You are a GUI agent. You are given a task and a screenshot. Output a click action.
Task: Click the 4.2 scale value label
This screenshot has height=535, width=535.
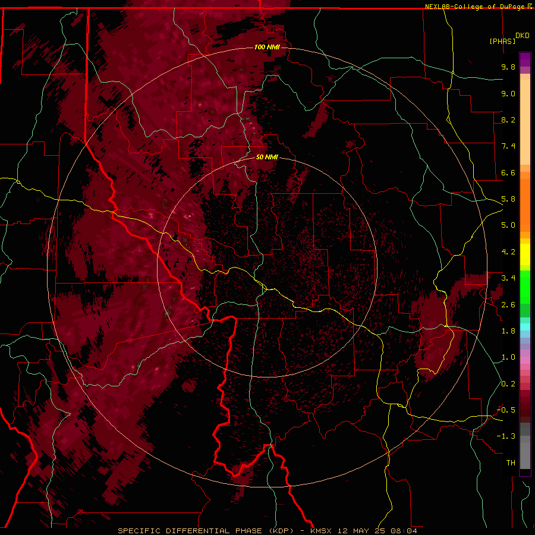coord(508,252)
